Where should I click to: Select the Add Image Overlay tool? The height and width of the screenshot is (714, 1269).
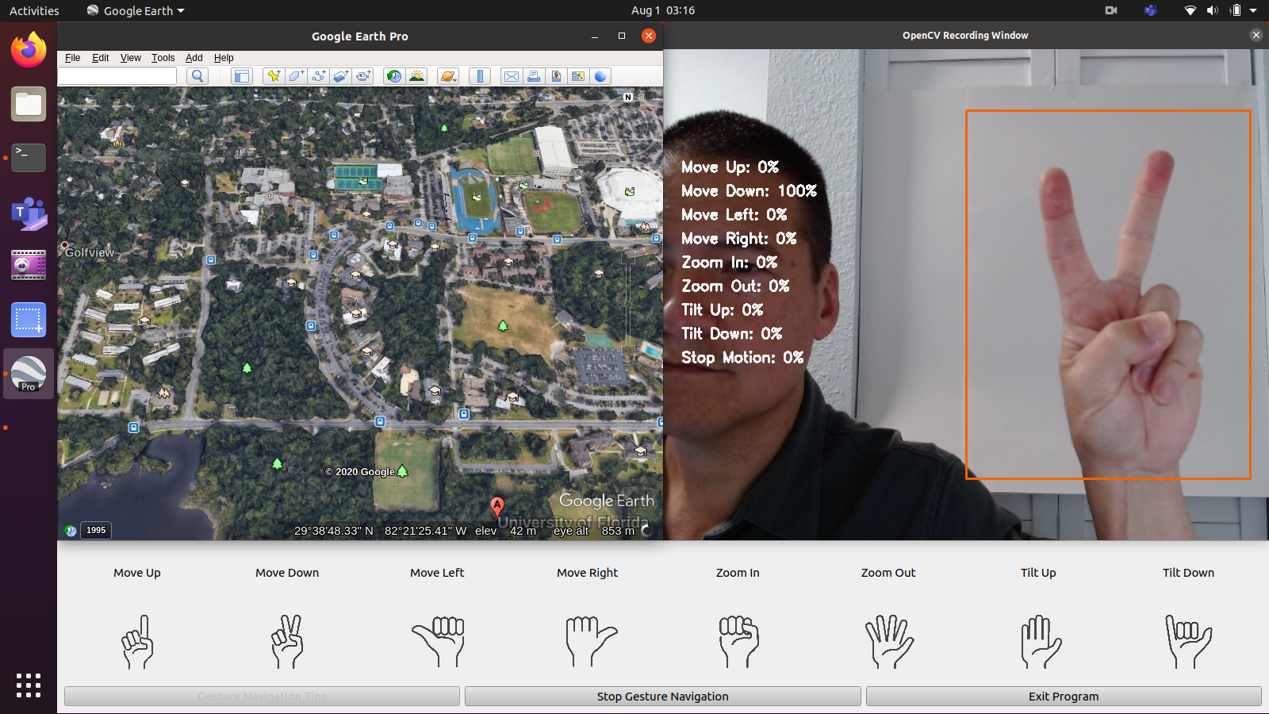click(340, 76)
